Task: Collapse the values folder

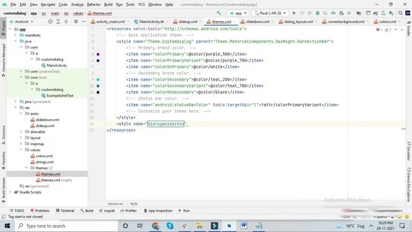Action: [21, 150]
